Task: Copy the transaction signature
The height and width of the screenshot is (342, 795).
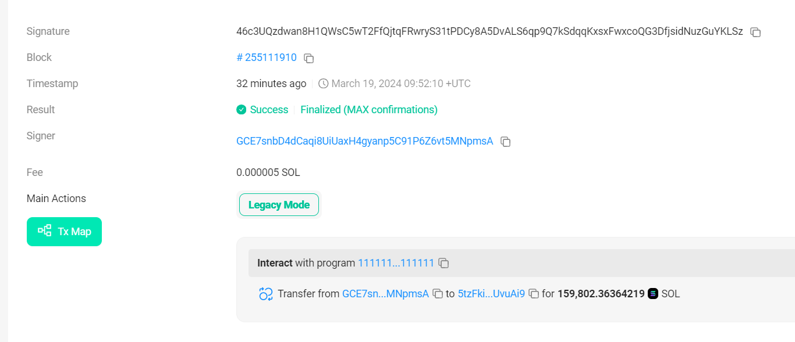Action: tap(755, 33)
